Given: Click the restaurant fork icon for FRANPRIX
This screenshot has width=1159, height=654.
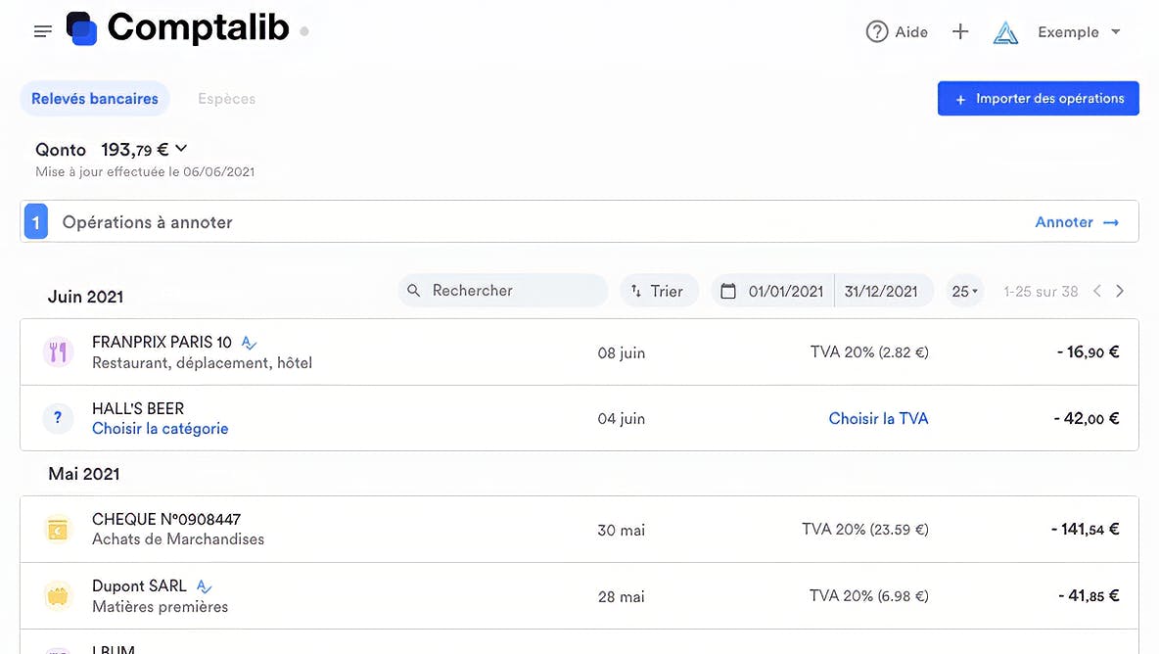Looking at the screenshot, I should coord(58,351).
